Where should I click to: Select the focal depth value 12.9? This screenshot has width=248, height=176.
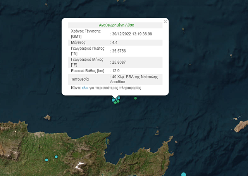(x=116, y=71)
